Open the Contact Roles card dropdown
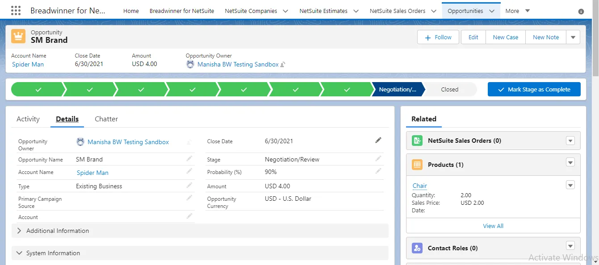599x265 pixels. 570,245
